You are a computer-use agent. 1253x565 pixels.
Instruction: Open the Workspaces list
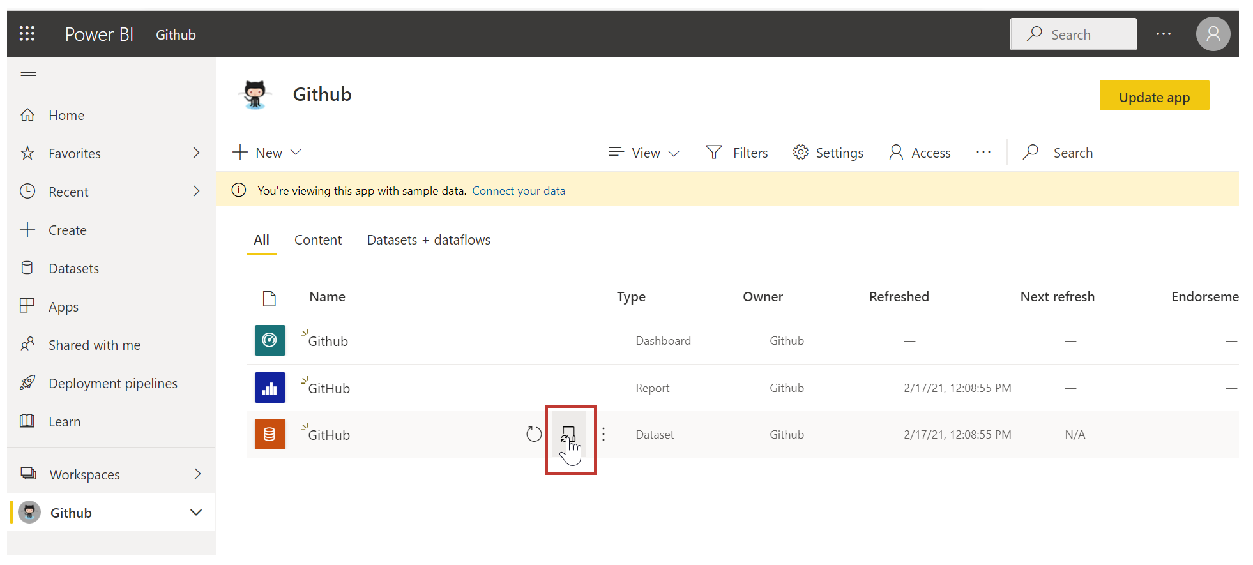(84, 475)
